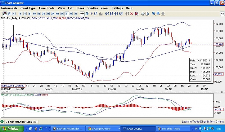This screenshot has width=225, height=132.
Task: Open the Zoom menu
Action: (105, 8)
